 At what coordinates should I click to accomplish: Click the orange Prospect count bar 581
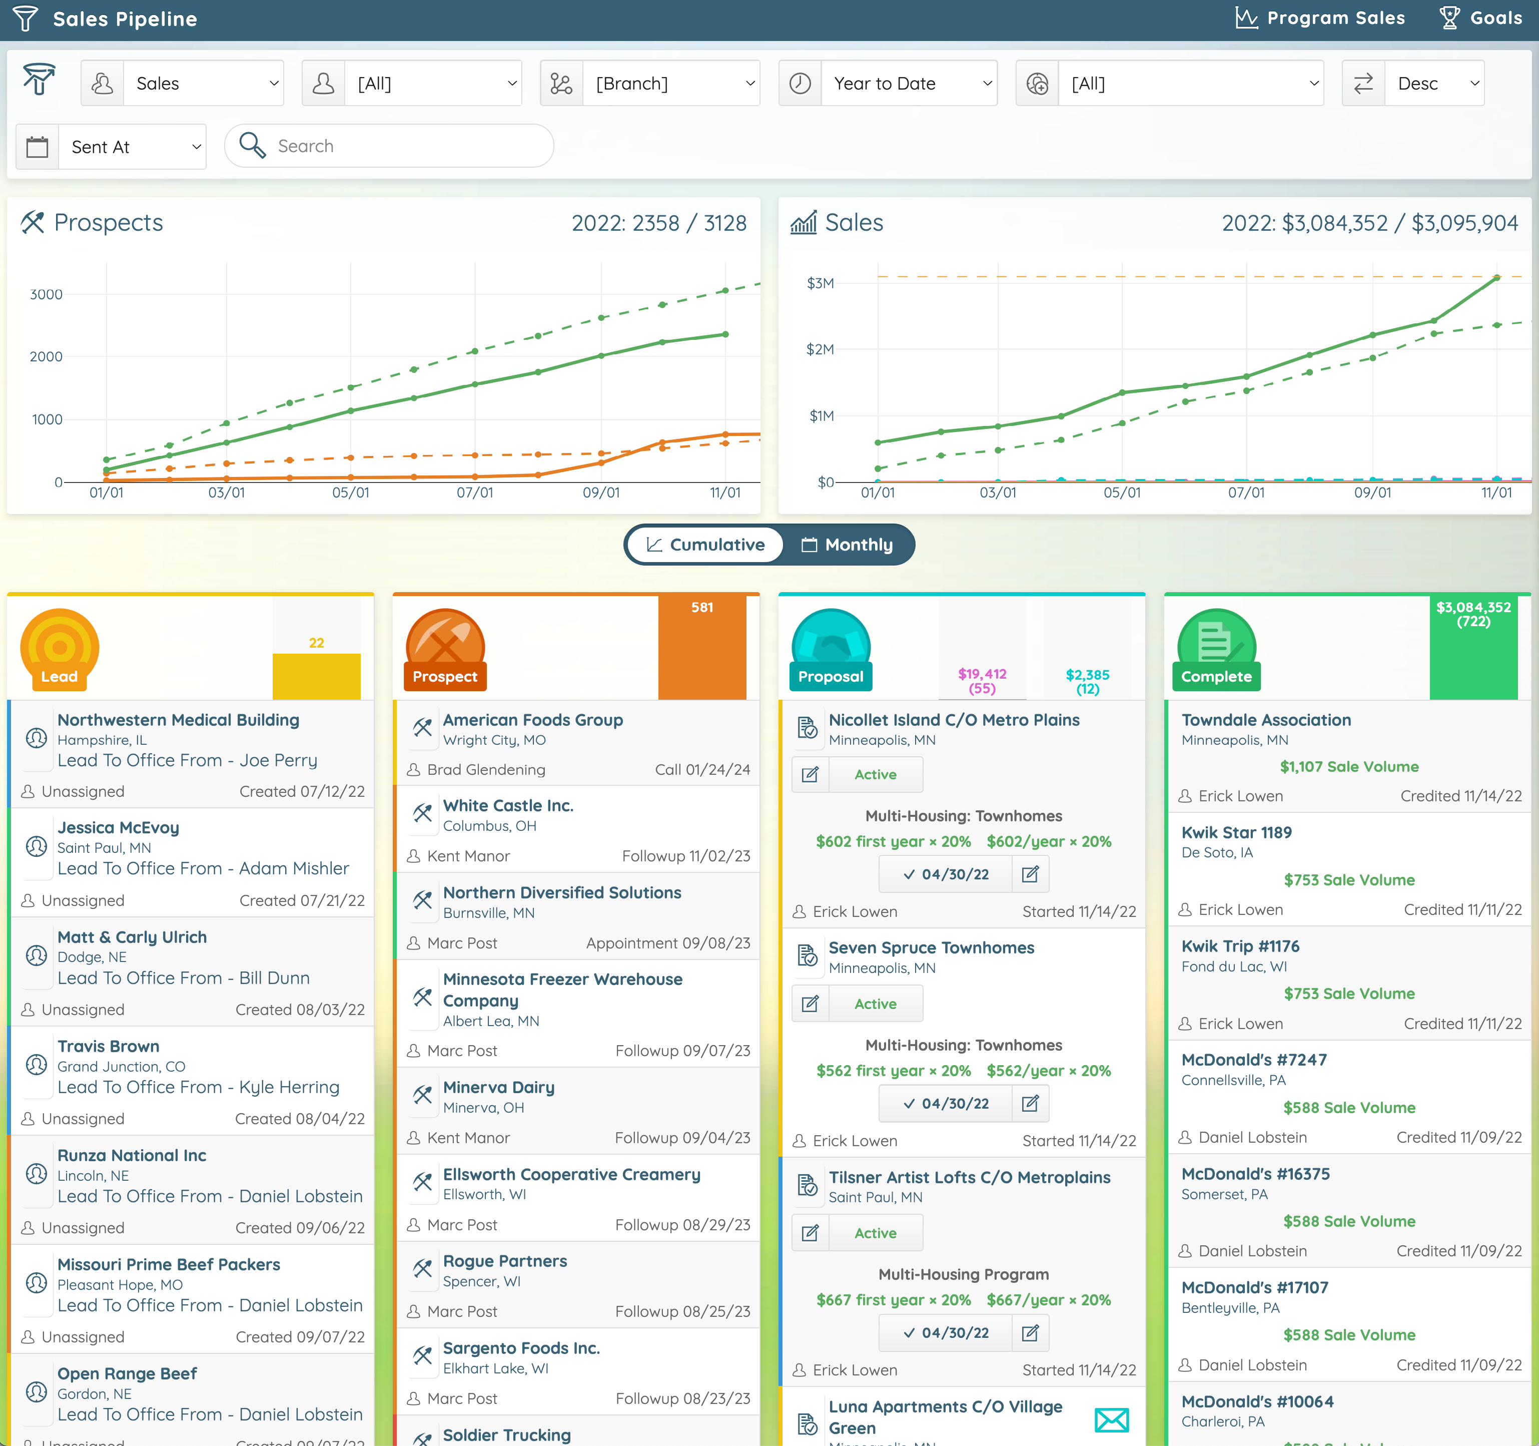(x=702, y=648)
